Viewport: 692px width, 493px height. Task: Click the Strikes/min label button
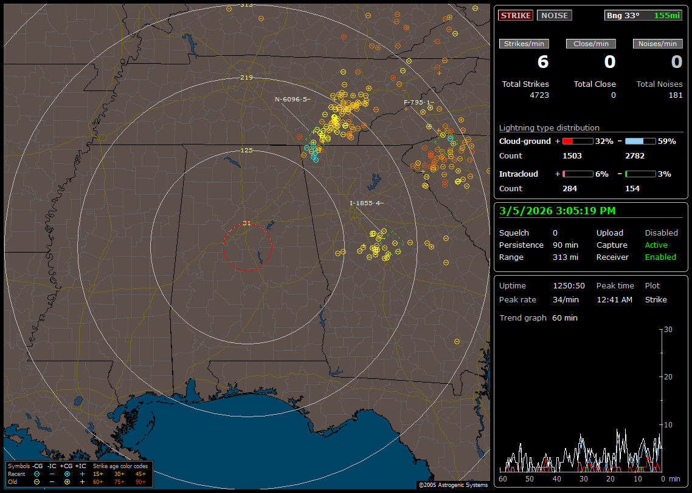pyautogui.click(x=524, y=44)
